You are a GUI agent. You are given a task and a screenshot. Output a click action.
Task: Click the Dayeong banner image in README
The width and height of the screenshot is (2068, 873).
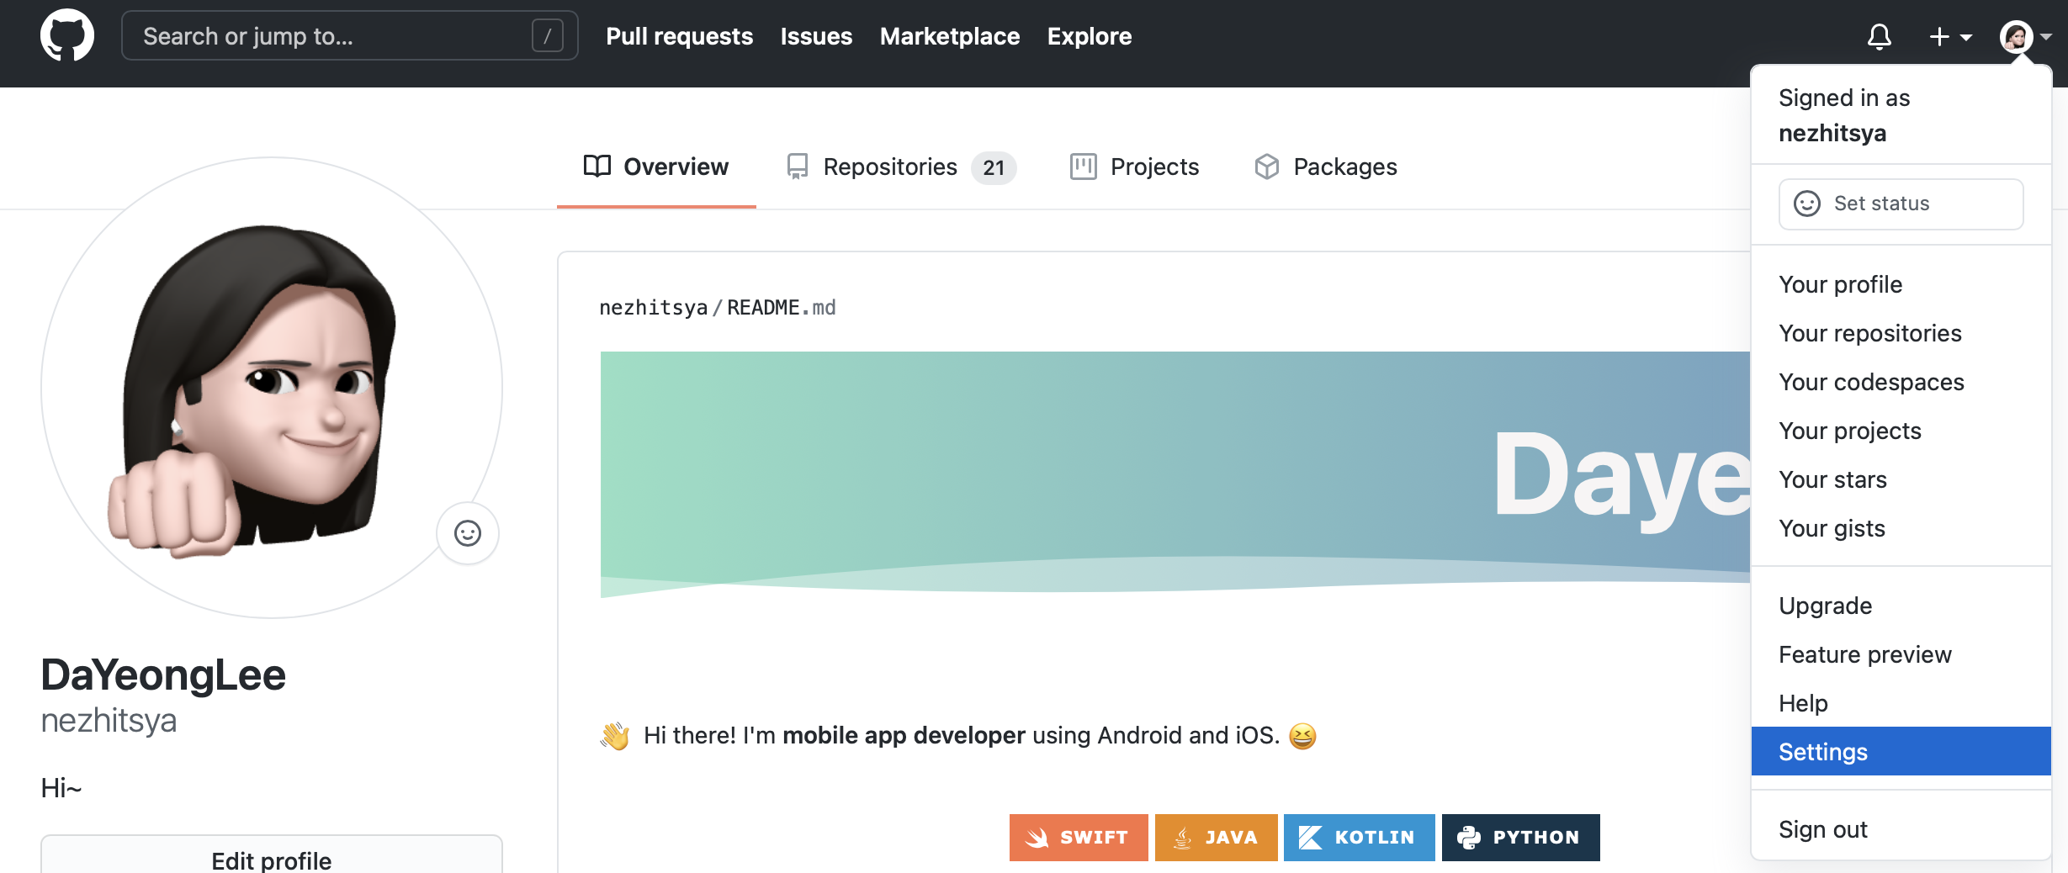pos(1175,474)
